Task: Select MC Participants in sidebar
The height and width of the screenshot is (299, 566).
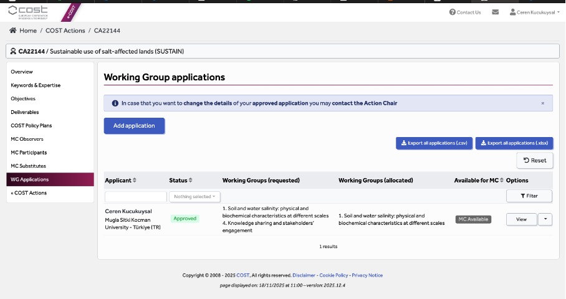Action: (29, 153)
